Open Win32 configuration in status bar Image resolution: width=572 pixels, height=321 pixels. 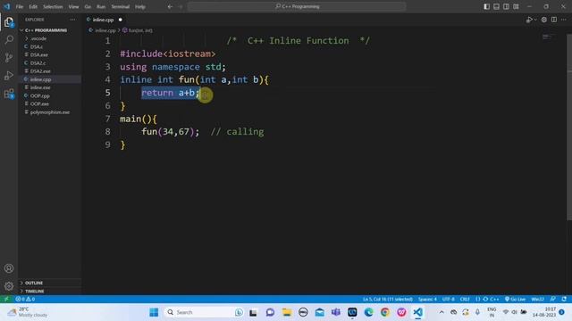pyautogui.click(x=537, y=300)
